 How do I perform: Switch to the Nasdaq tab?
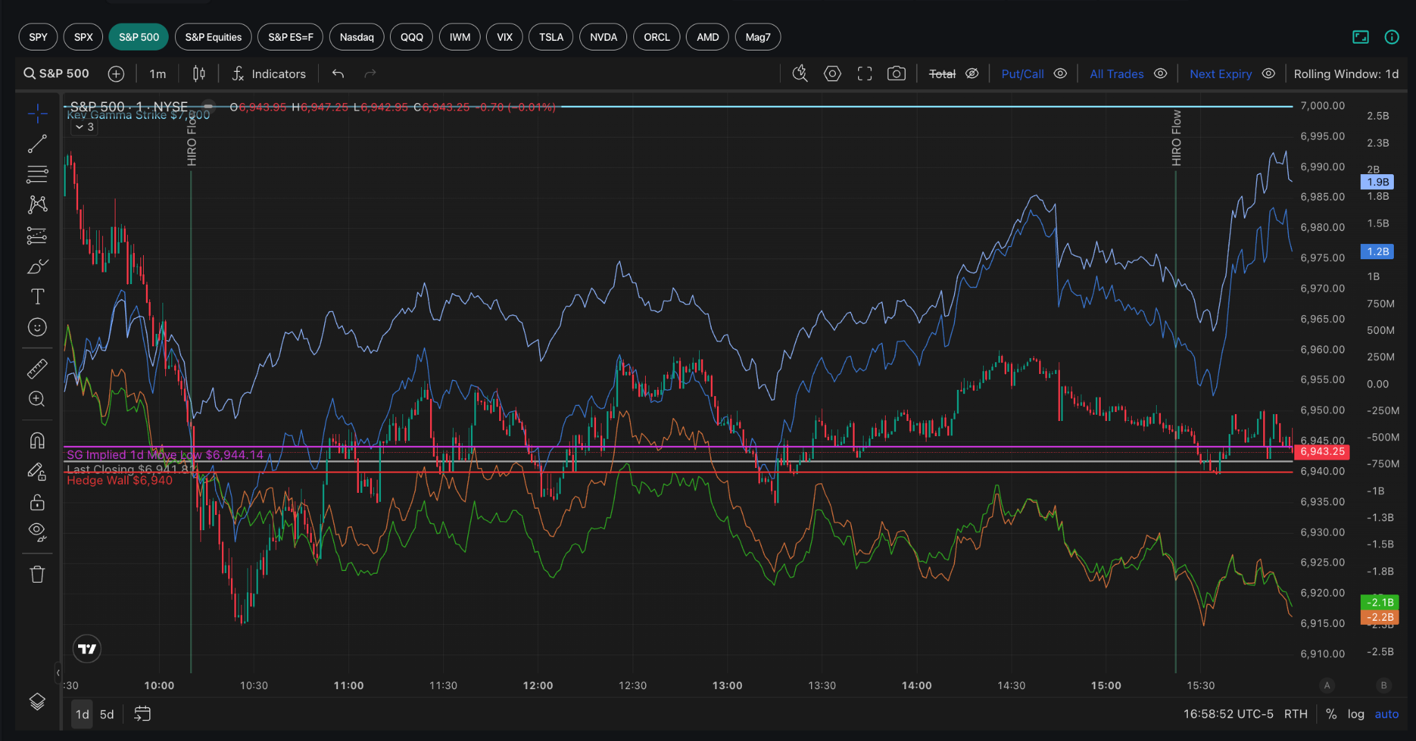pyautogui.click(x=357, y=37)
